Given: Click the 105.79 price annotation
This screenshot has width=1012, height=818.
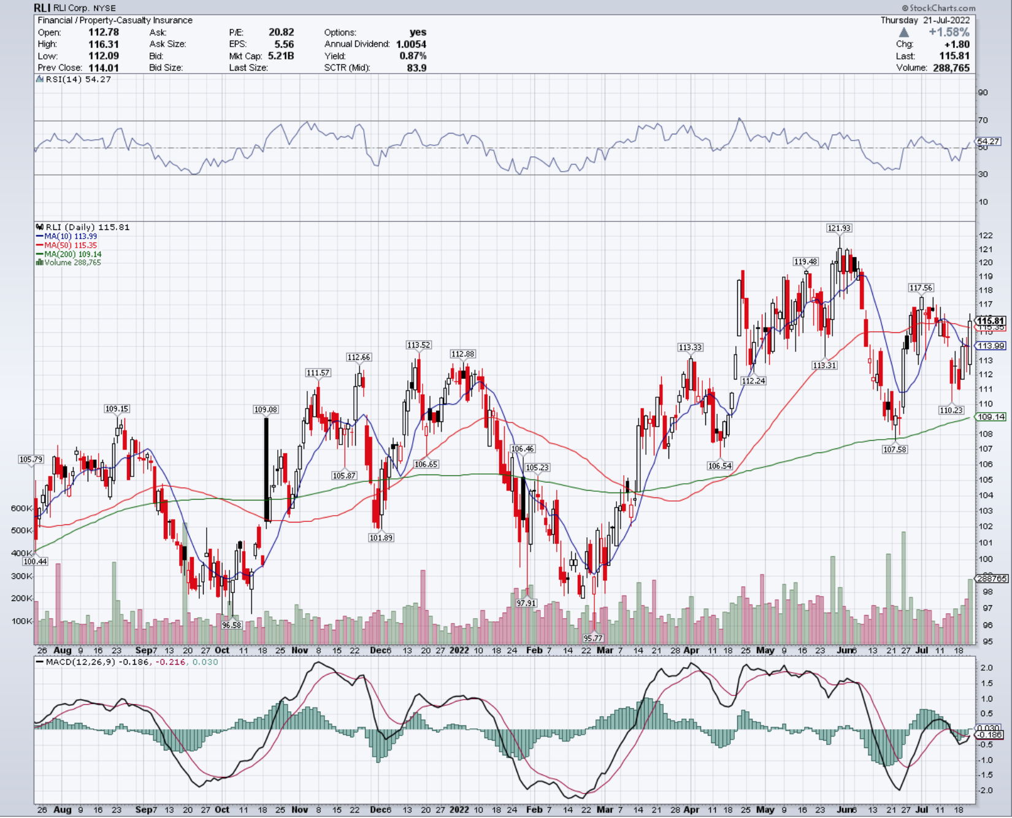Looking at the screenshot, I should (x=31, y=459).
